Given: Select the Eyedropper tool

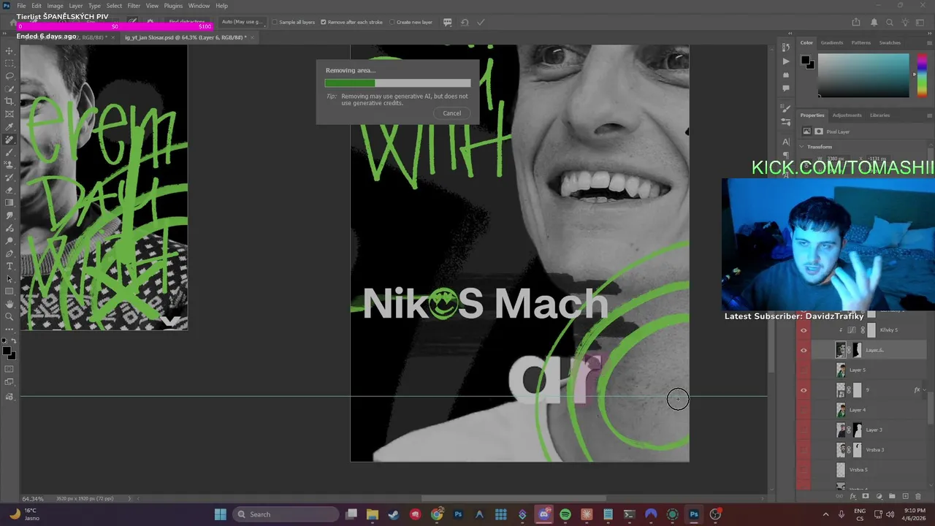Looking at the screenshot, I should point(9,126).
